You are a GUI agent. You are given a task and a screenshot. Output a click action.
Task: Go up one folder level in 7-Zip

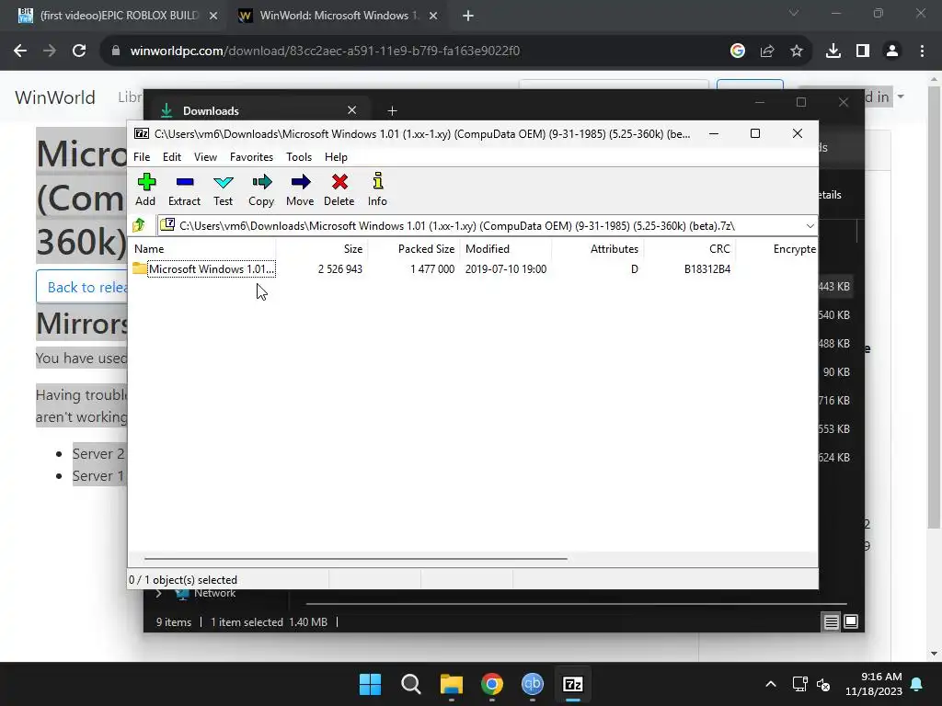140,226
